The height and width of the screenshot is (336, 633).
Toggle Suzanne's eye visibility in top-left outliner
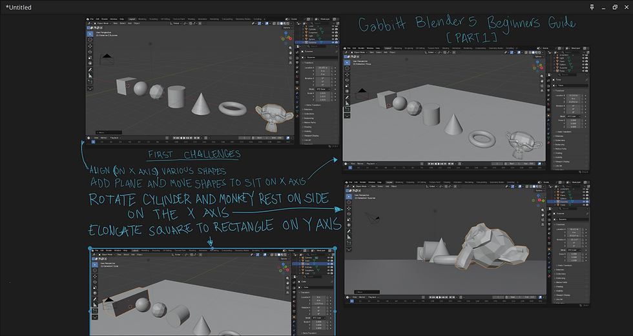333,43
